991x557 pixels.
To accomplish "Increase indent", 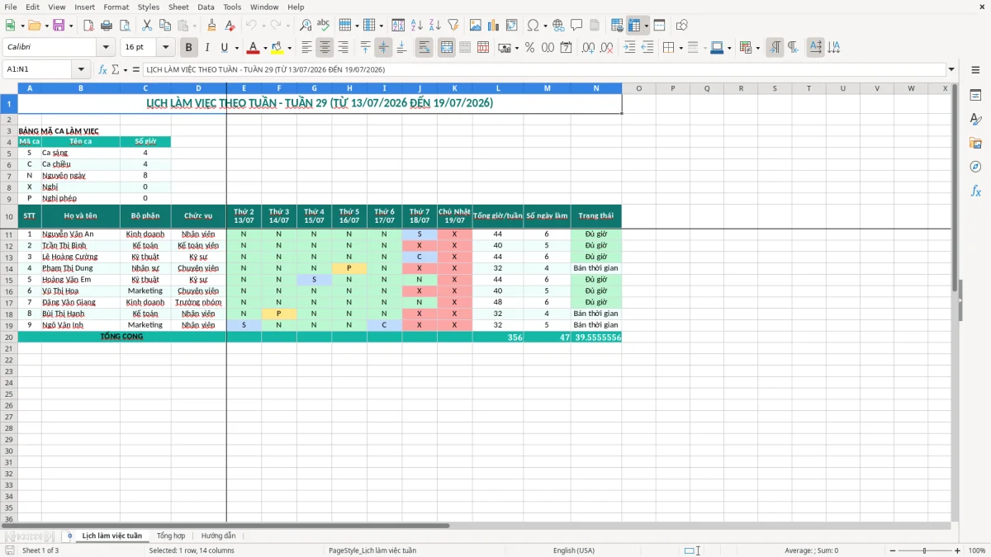I will pyautogui.click(x=629, y=48).
